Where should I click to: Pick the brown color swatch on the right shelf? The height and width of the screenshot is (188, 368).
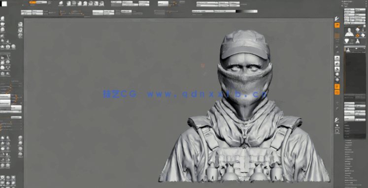coord(337,36)
